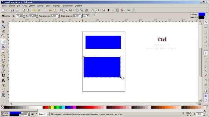The width and height of the screenshot is (209, 117).
Task: Select the Pencil freehand tool
Action: (x=3, y=66)
